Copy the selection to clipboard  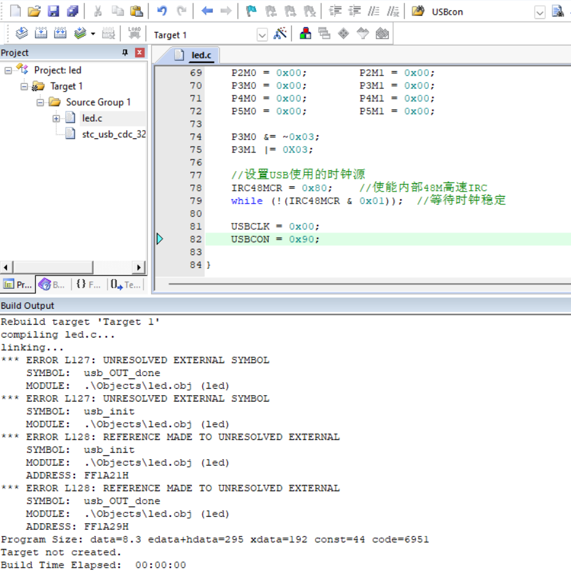(x=118, y=12)
